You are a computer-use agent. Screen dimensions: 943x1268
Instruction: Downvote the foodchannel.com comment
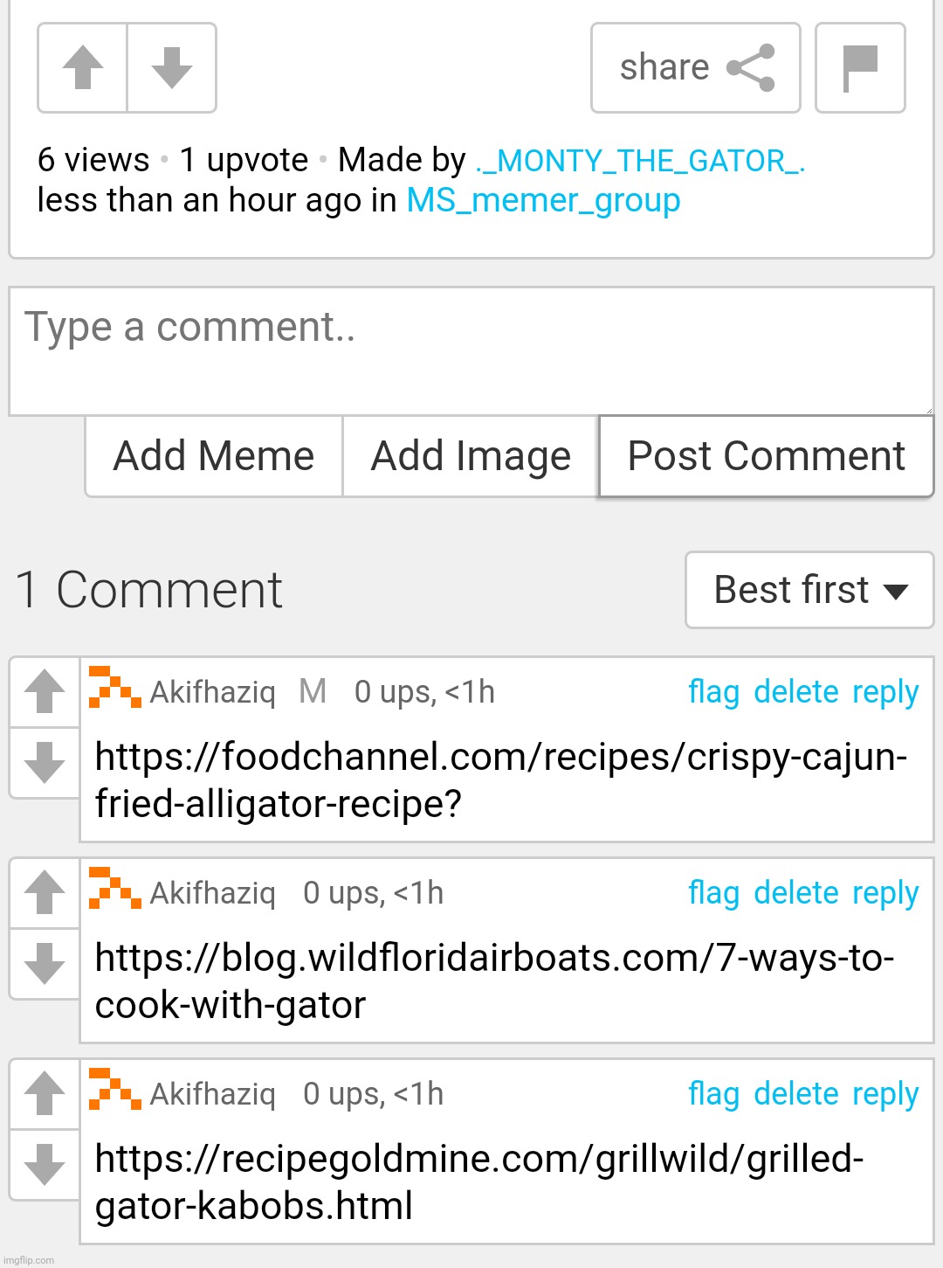pyautogui.click(x=45, y=762)
